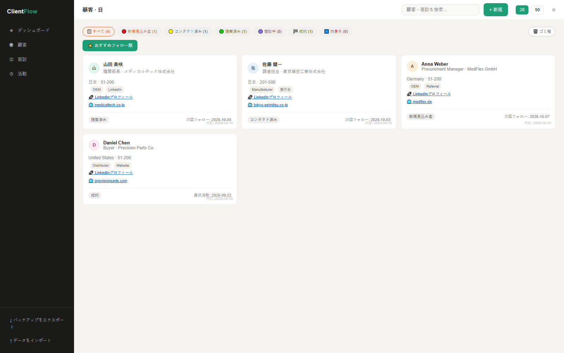Focus the 顧客・商談を検索 search field
This screenshot has height=353, width=564.
tap(440, 10)
